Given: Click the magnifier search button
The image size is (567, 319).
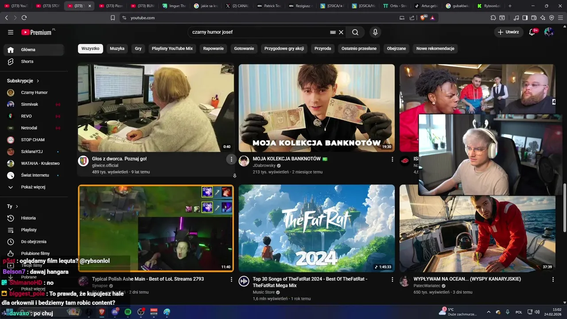Looking at the screenshot, I should tap(355, 32).
